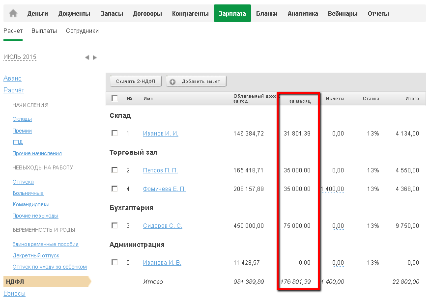Open the Аванс link
Viewport: 430px width, 303px height.
(12, 79)
